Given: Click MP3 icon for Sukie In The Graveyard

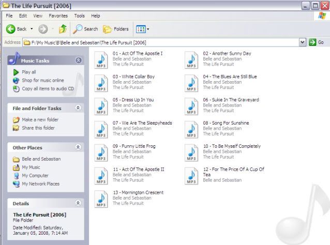Looking at the screenshot, I should 191,106.
